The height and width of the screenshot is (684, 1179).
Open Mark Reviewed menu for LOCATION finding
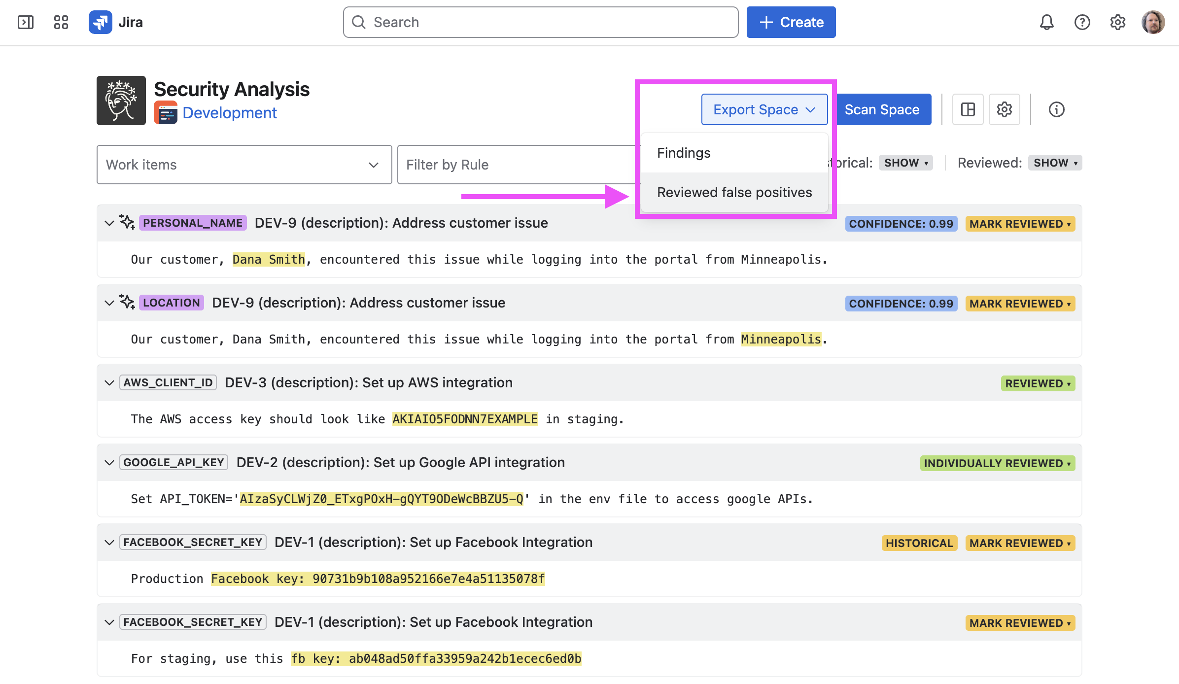[x=1020, y=304]
